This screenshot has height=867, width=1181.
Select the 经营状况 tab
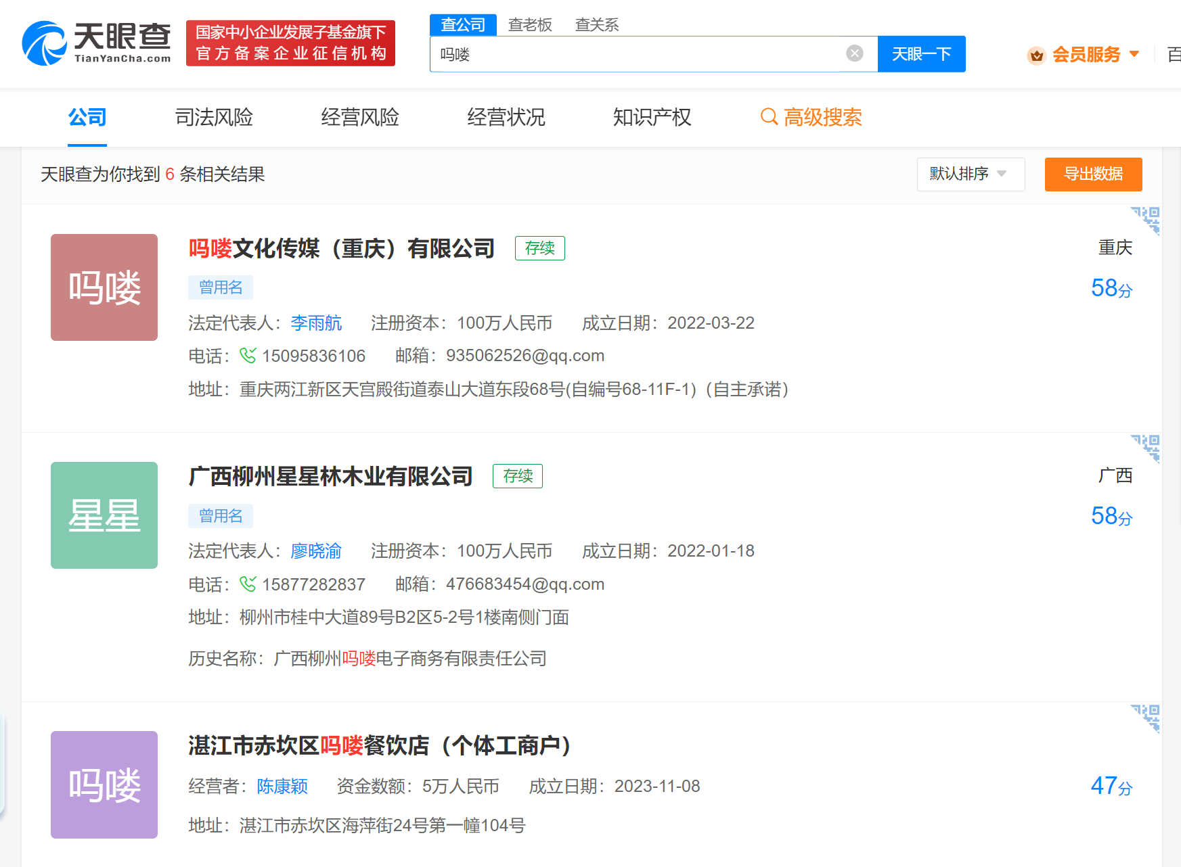506,117
